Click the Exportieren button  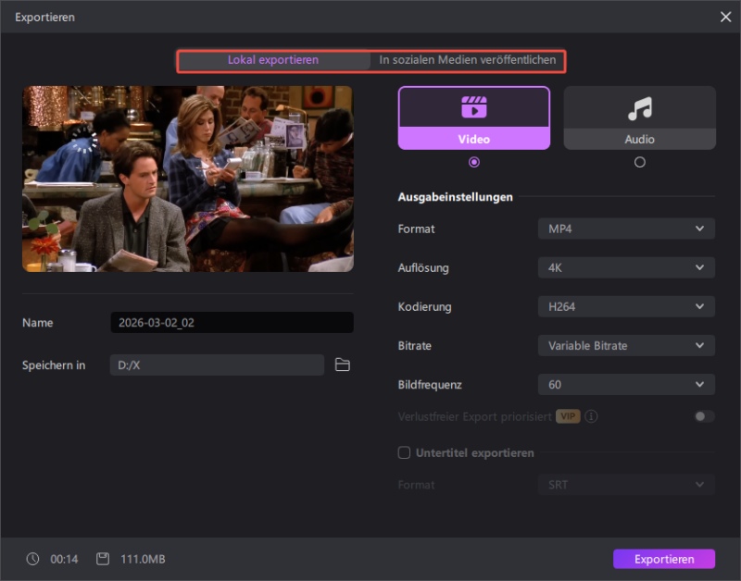coord(664,559)
